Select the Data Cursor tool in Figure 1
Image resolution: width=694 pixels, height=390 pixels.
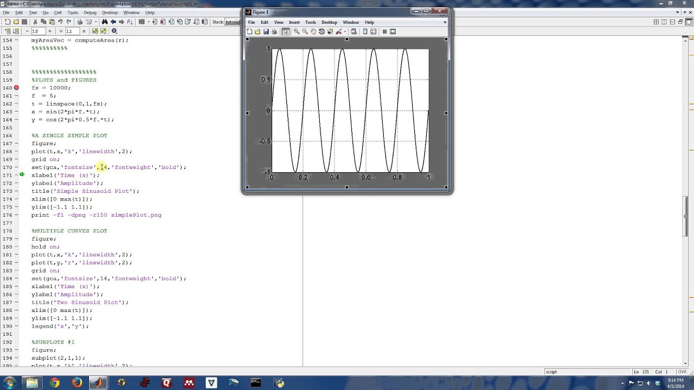330,31
